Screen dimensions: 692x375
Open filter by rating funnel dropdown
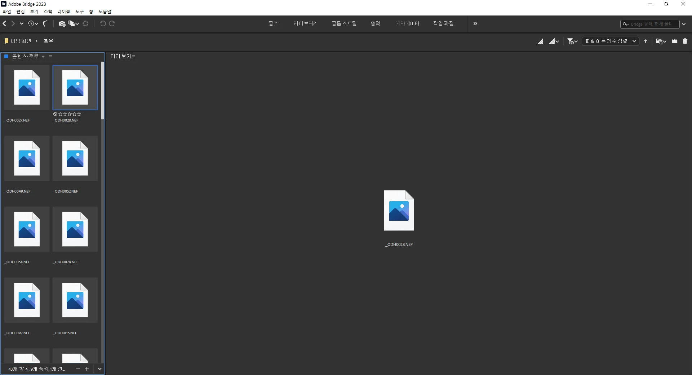click(572, 41)
